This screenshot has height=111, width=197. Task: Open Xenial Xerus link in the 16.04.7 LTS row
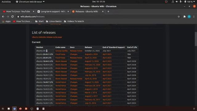(x=61, y=82)
